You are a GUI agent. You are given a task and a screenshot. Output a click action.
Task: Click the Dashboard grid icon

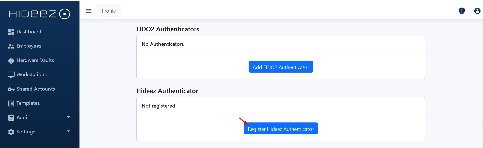click(x=11, y=32)
